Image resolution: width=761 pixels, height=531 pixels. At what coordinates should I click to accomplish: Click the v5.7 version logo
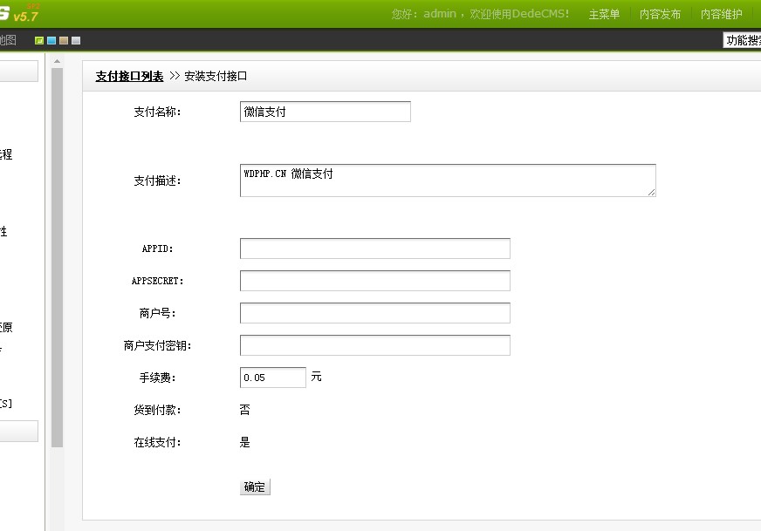pyautogui.click(x=25, y=17)
